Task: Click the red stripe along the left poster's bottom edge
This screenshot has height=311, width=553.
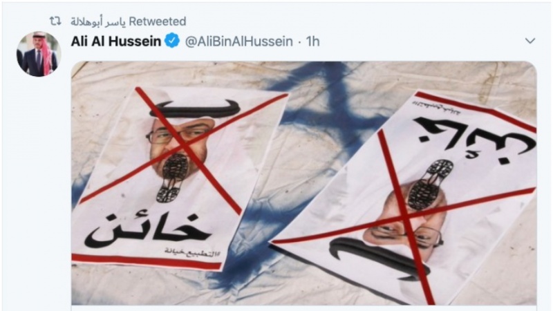Action: click(147, 261)
